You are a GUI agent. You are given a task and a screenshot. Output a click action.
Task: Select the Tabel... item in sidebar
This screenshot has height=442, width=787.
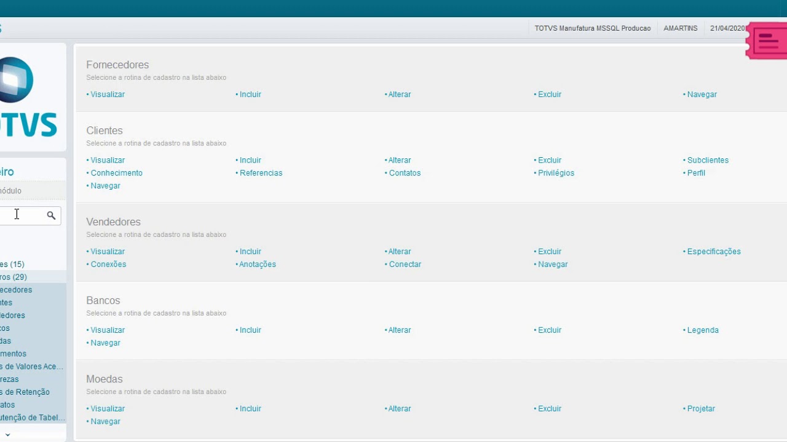33,418
